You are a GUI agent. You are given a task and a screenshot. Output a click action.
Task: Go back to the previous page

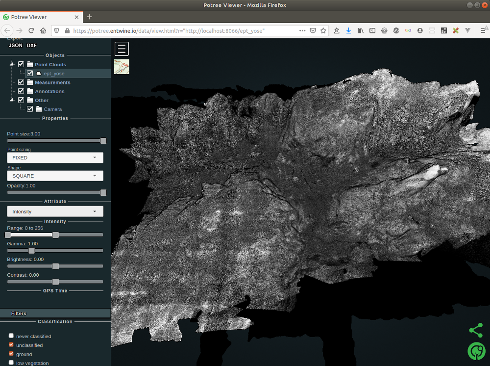coord(7,30)
